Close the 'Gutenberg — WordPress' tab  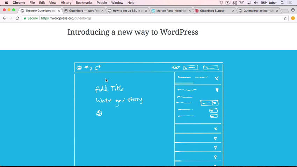(x=102, y=11)
